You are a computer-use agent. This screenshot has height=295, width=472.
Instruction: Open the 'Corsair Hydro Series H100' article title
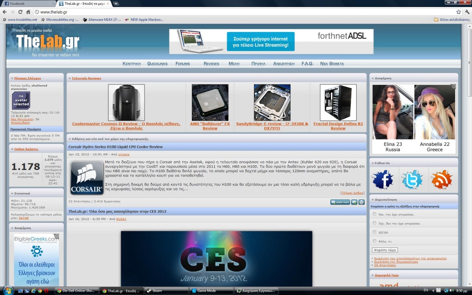point(115,147)
